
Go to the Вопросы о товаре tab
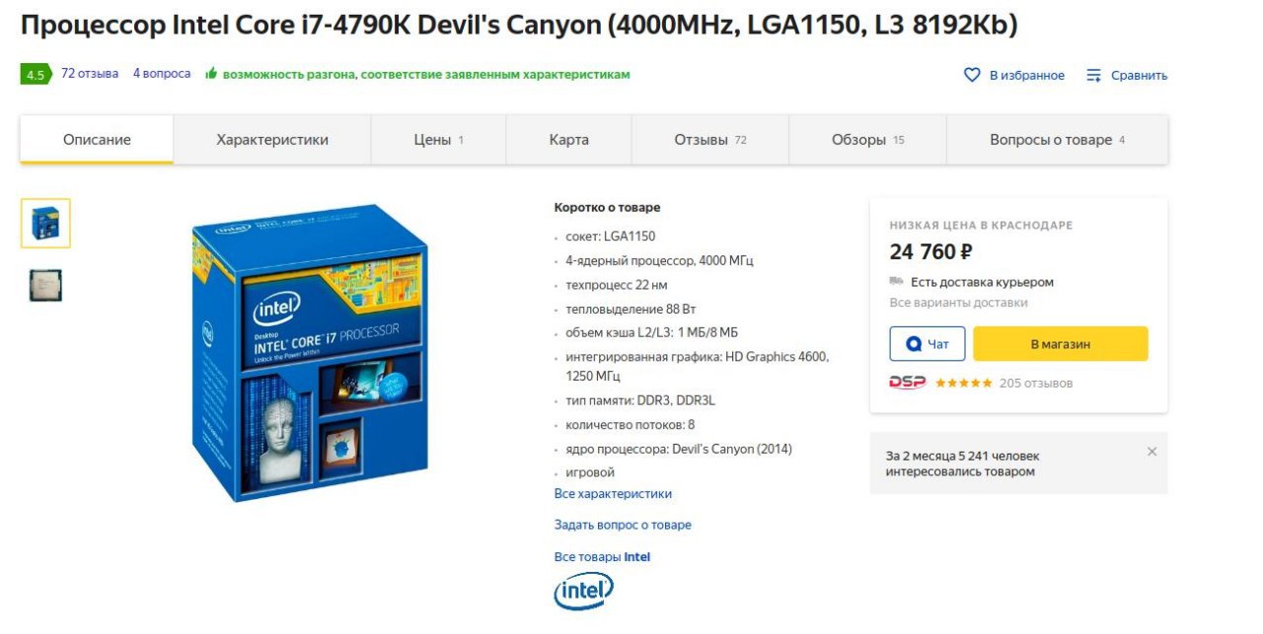point(1058,140)
